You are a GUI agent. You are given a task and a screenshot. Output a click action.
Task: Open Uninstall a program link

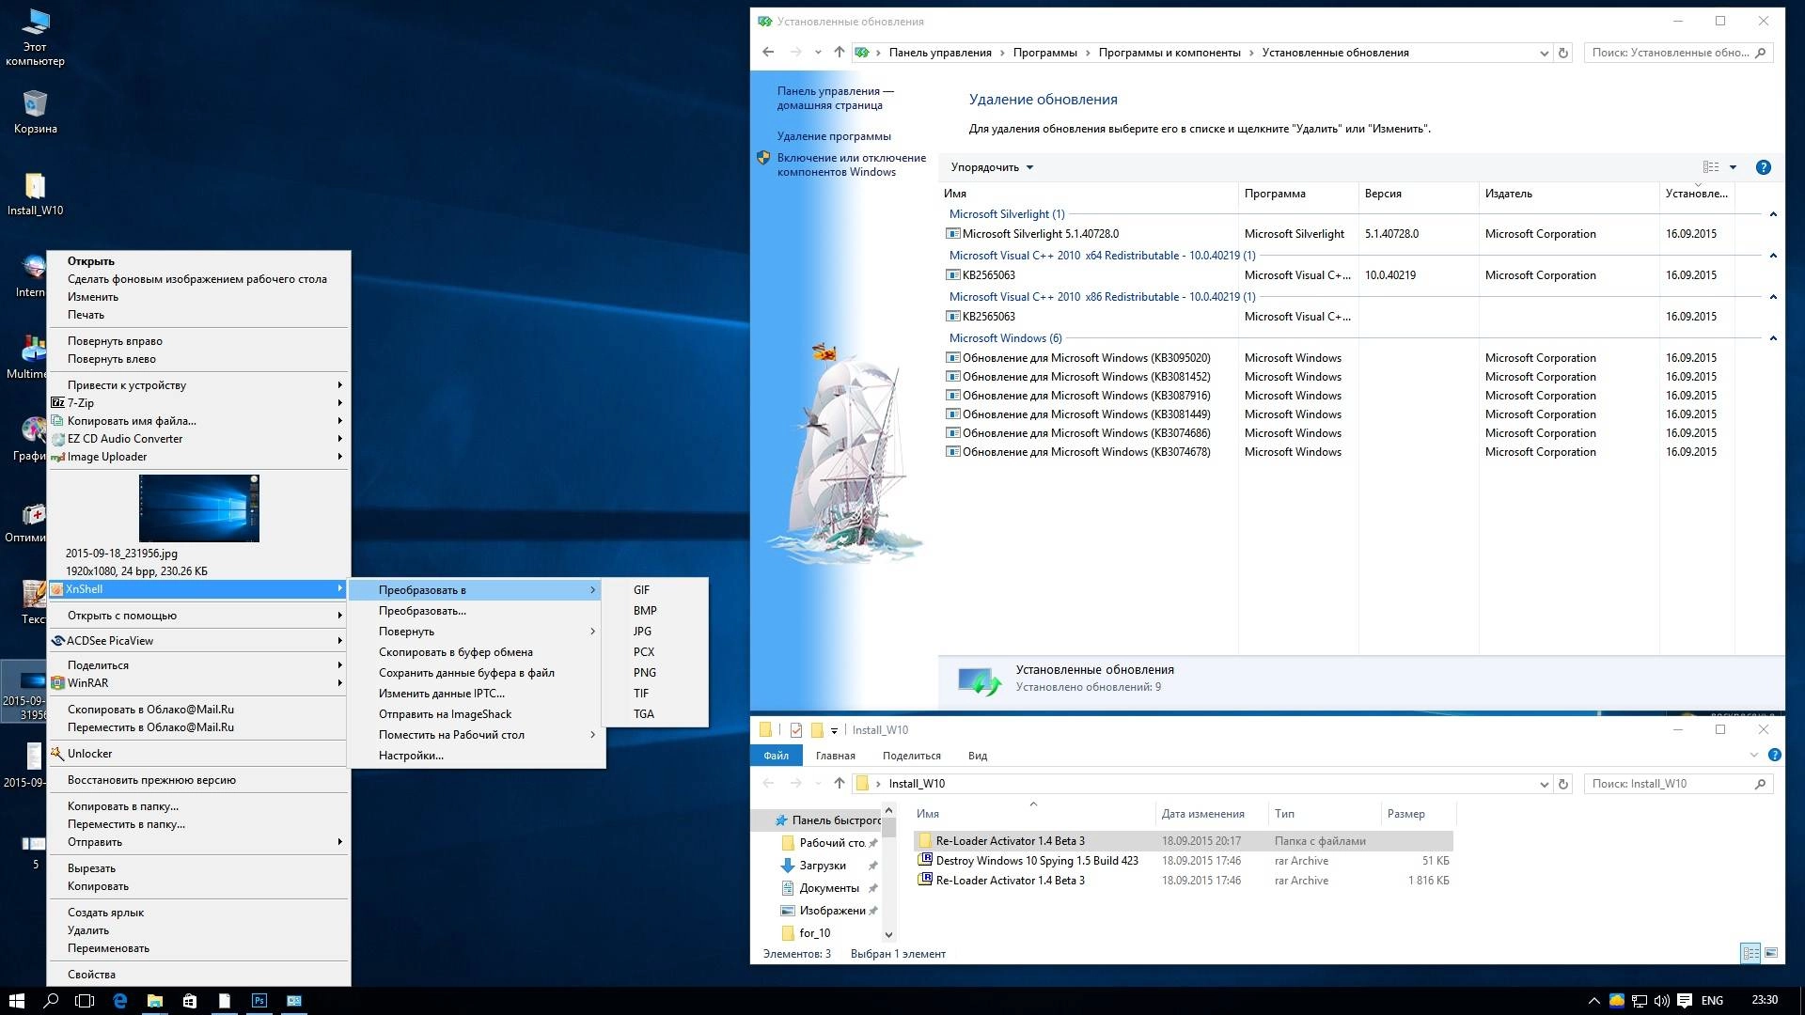pyautogui.click(x=833, y=136)
